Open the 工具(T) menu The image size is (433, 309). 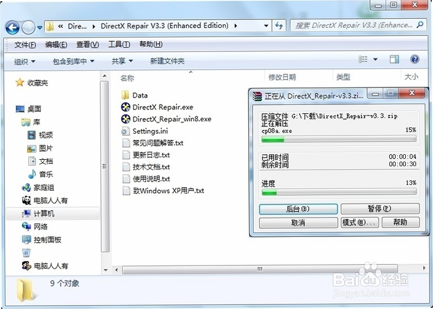click(x=119, y=44)
